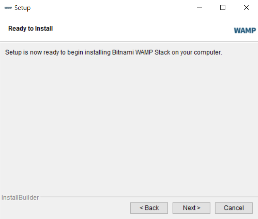Click the "Ready to Install" heading

tap(31, 29)
